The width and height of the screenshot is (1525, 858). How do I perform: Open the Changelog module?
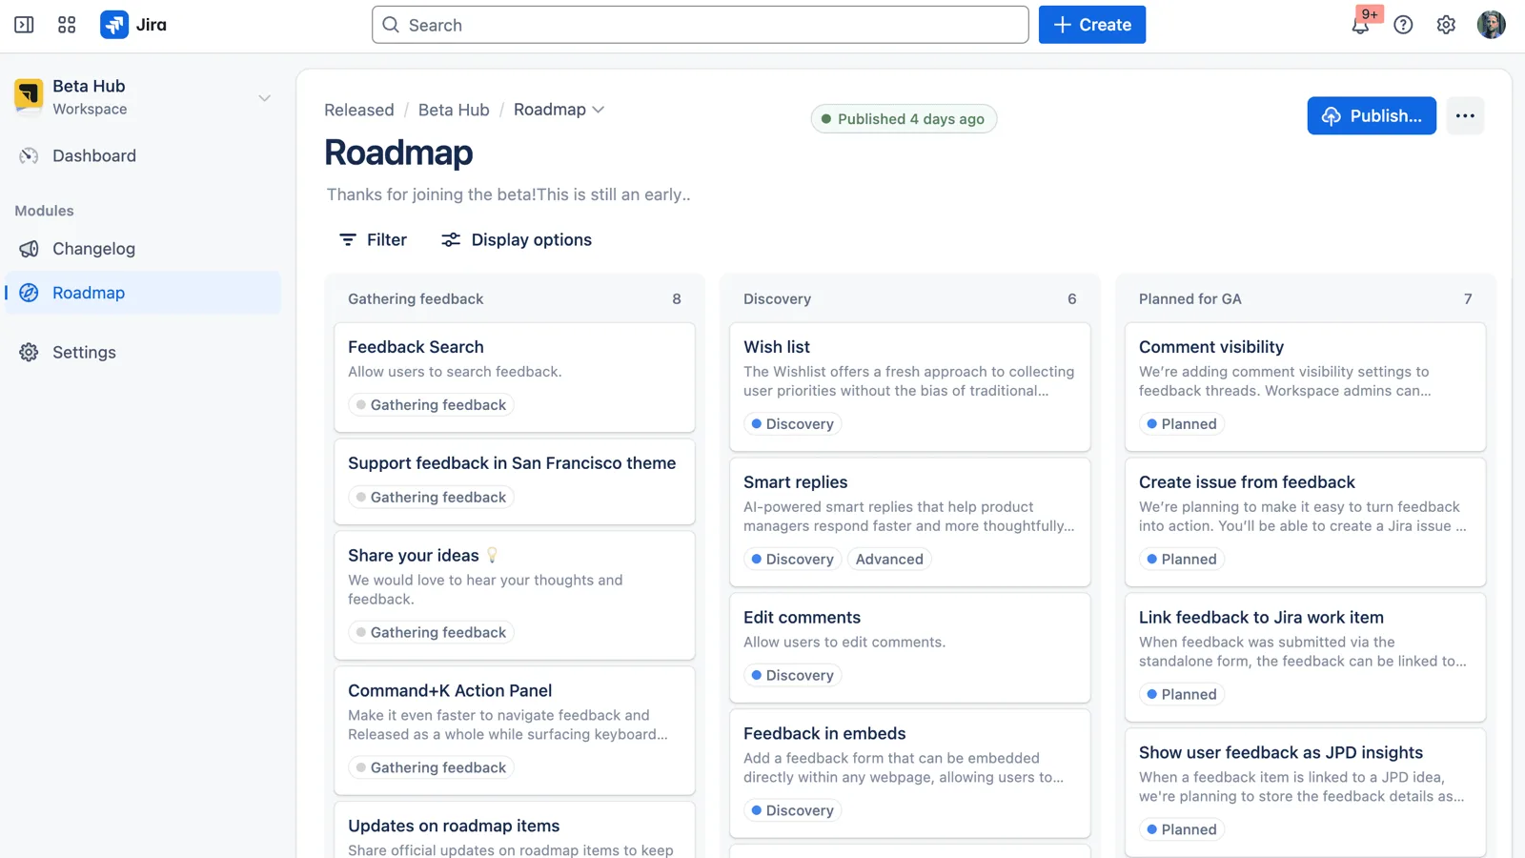coord(143,249)
